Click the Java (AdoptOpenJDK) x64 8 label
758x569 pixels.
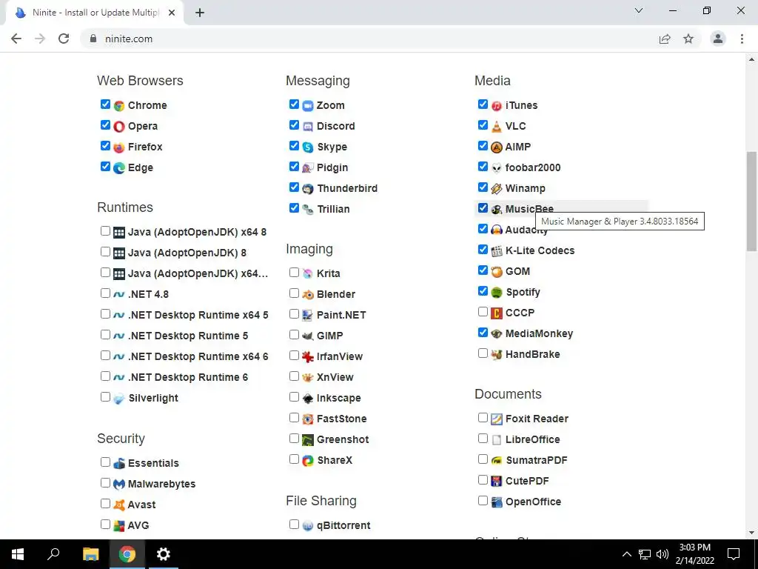coord(197,232)
